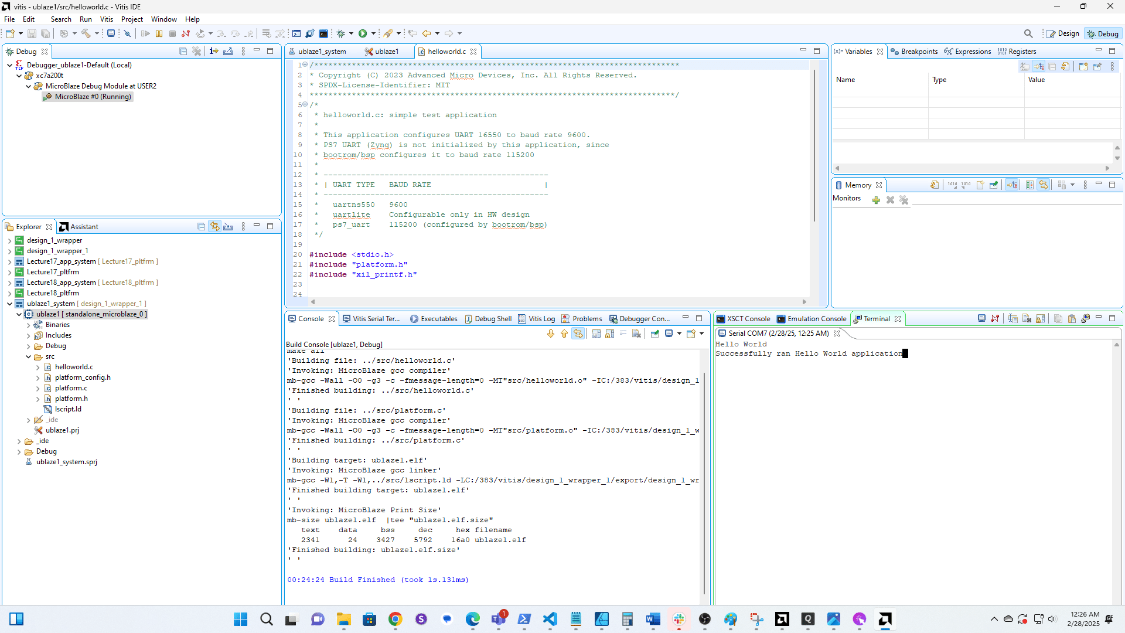1125x633 pixels.
Task: Click the Debug bug toolbar icon
Action: pyautogui.click(x=340, y=34)
